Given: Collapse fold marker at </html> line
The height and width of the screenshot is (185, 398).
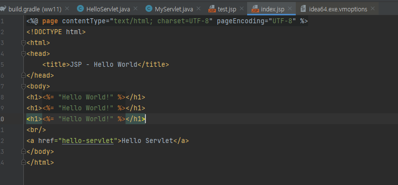Looking at the screenshot, I should (24, 162).
